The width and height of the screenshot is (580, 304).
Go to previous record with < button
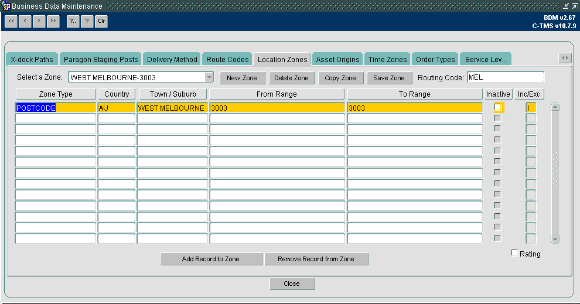(x=25, y=21)
